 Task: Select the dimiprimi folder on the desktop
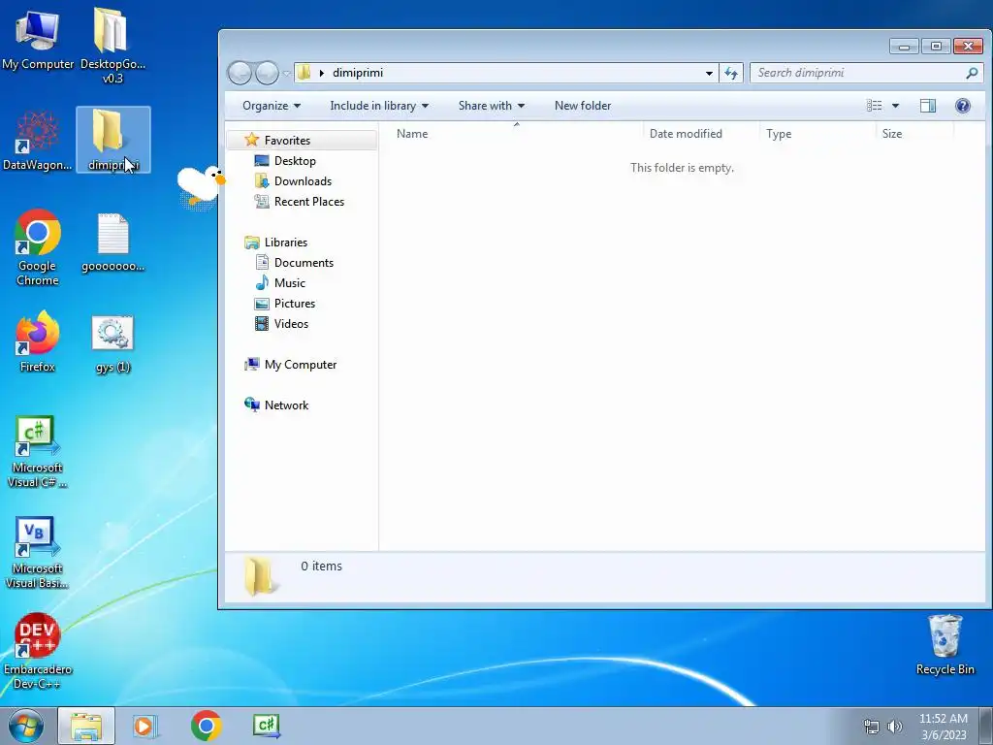pos(113,140)
